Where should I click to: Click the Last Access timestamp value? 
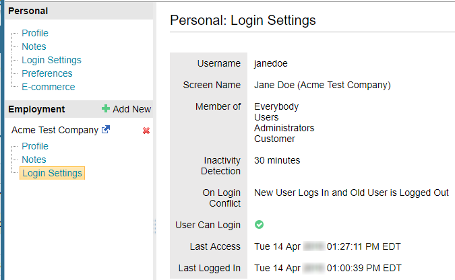(x=328, y=246)
